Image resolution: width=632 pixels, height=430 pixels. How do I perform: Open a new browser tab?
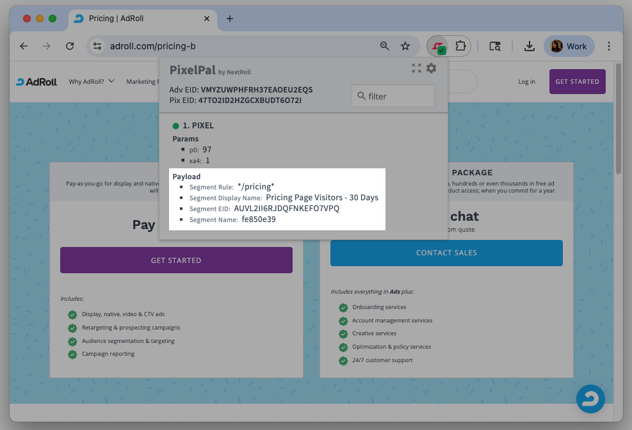click(230, 19)
